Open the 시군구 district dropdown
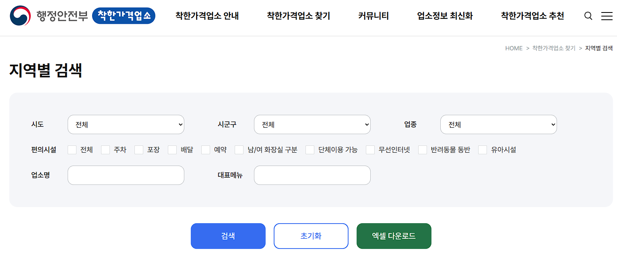Viewport: 617px width, 257px height. pyautogui.click(x=312, y=124)
